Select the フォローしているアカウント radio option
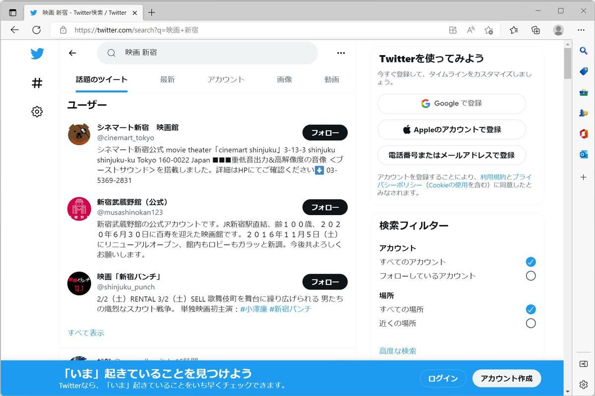Image resolution: width=595 pixels, height=396 pixels. [531, 276]
